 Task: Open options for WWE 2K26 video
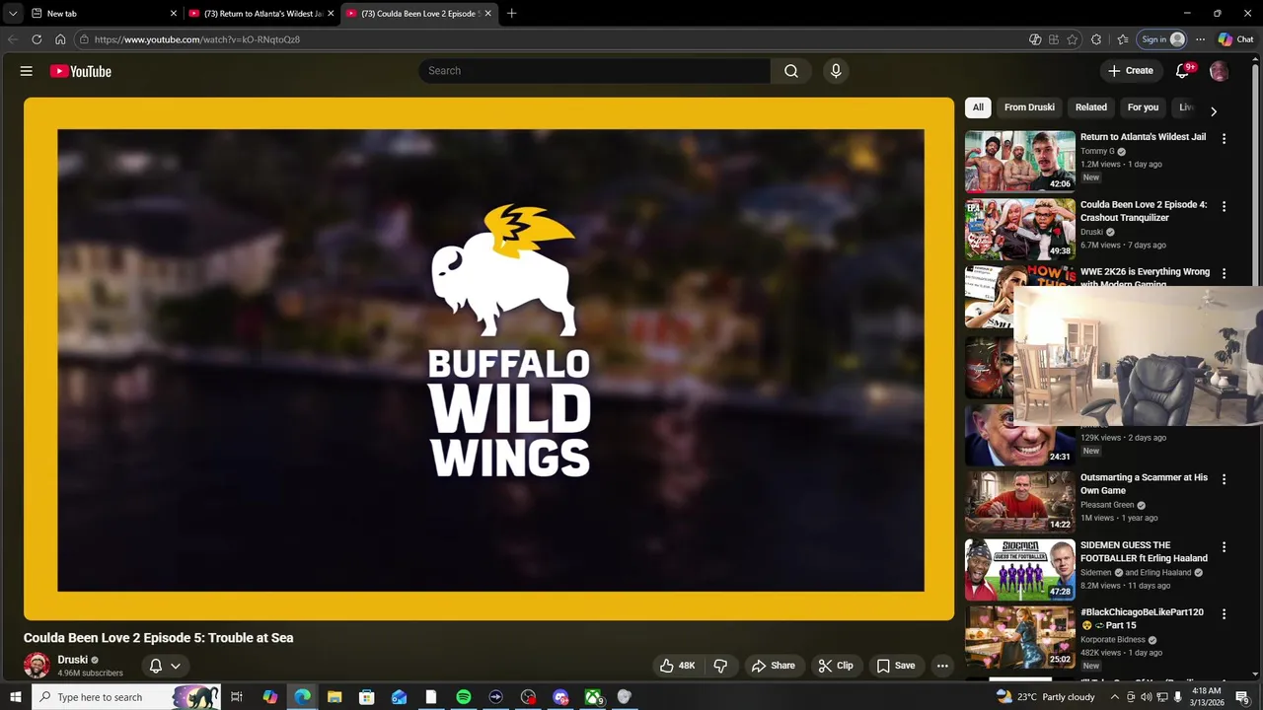pyautogui.click(x=1224, y=273)
